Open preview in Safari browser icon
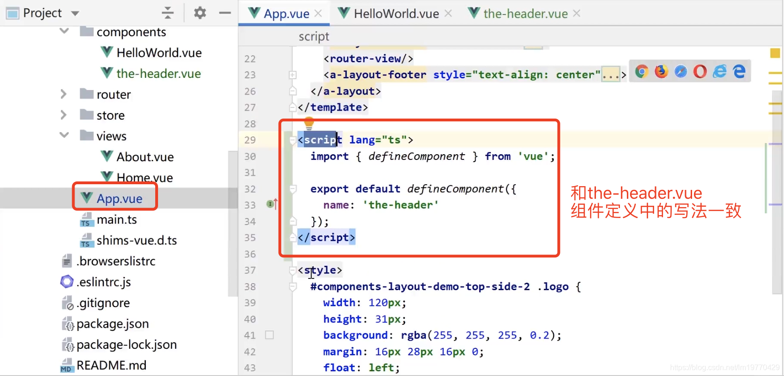This screenshot has width=784, height=376. 680,71
